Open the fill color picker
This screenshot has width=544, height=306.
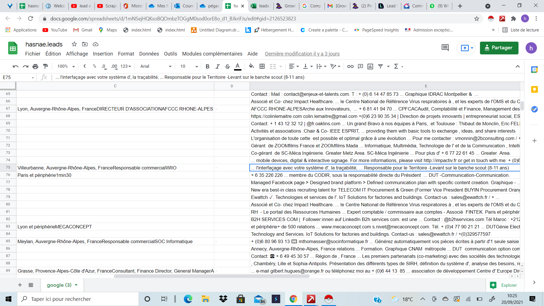[251, 66]
